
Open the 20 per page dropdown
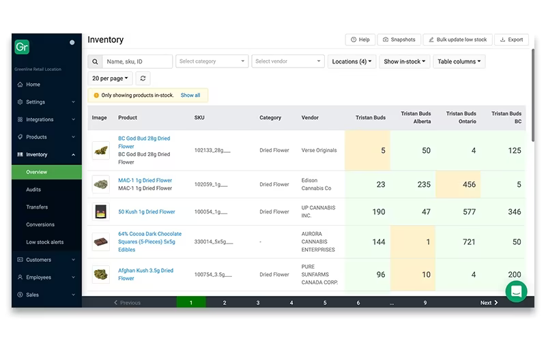coord(110,78)
